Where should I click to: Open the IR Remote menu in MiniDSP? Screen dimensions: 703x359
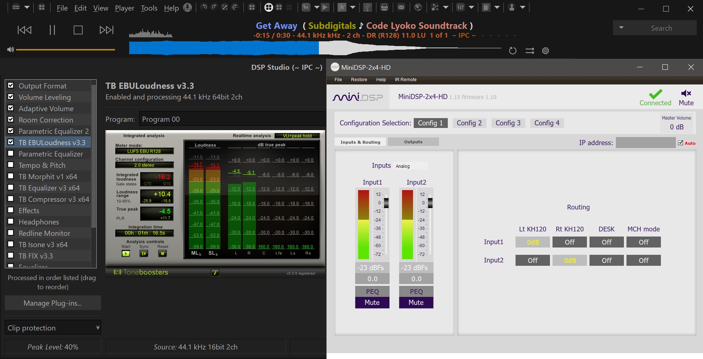(406, 80)
